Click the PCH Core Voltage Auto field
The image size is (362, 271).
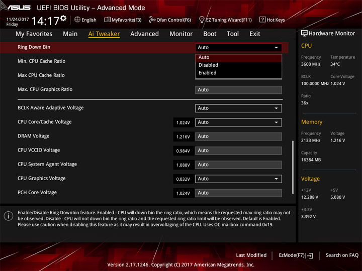tap(238, 193)
